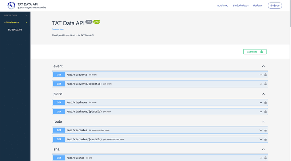Viewport: 291px width, 161px height.
Task: Collapse the place section chevron
Action: [x=263, y=94]
